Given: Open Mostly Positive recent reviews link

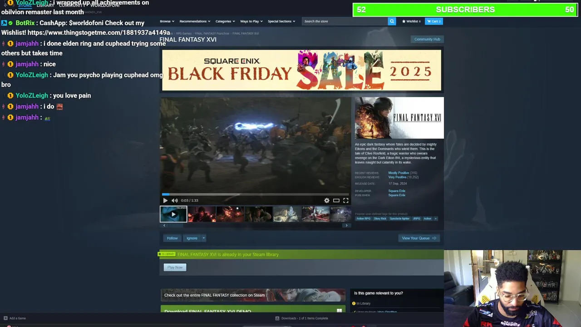Looking at the screenshot, I should coord(399,173).
